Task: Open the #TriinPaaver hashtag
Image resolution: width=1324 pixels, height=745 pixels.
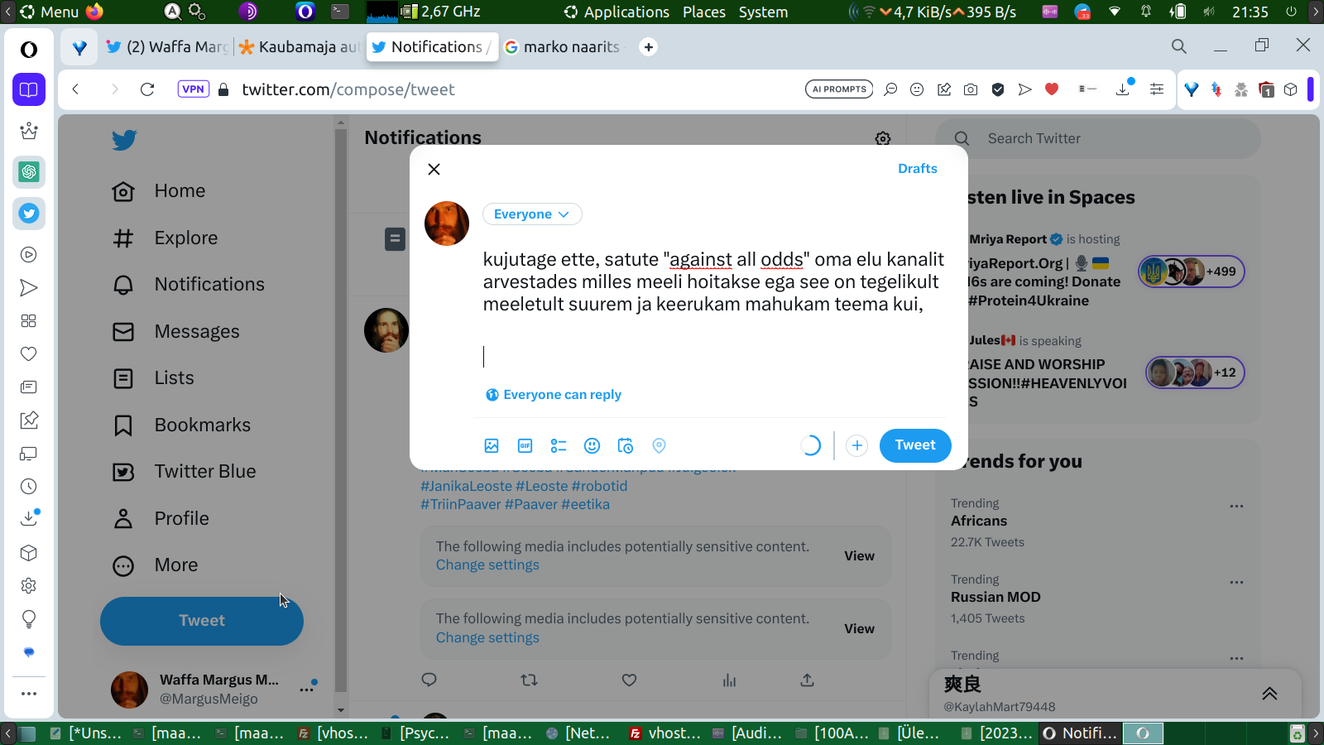Action: [461, 505]
